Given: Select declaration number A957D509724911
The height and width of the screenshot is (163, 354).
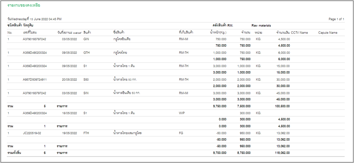Looking at the screenshot, I should pyautogui.click(x=34, y=79).
